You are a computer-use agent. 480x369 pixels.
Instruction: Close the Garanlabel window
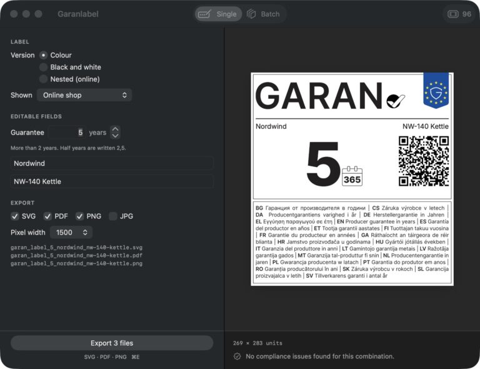(x=14, y=14)
